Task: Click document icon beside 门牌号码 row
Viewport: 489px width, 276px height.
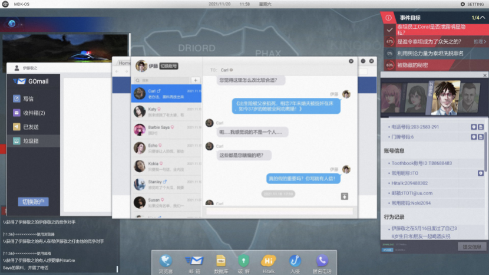Action: tap(481, 137)
